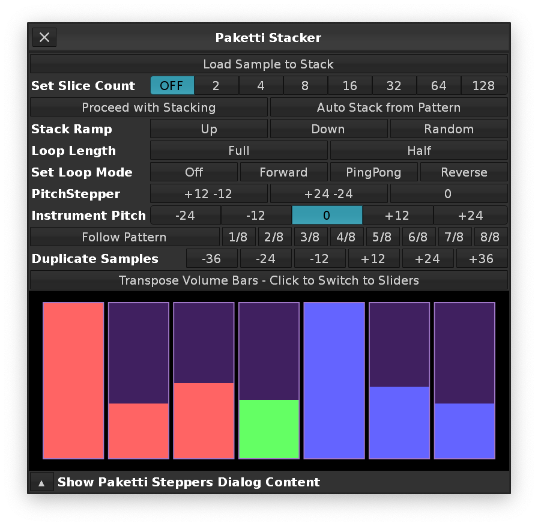Select Instrument Pitch 0 option

pyautogui.click(x=327, y=216)
